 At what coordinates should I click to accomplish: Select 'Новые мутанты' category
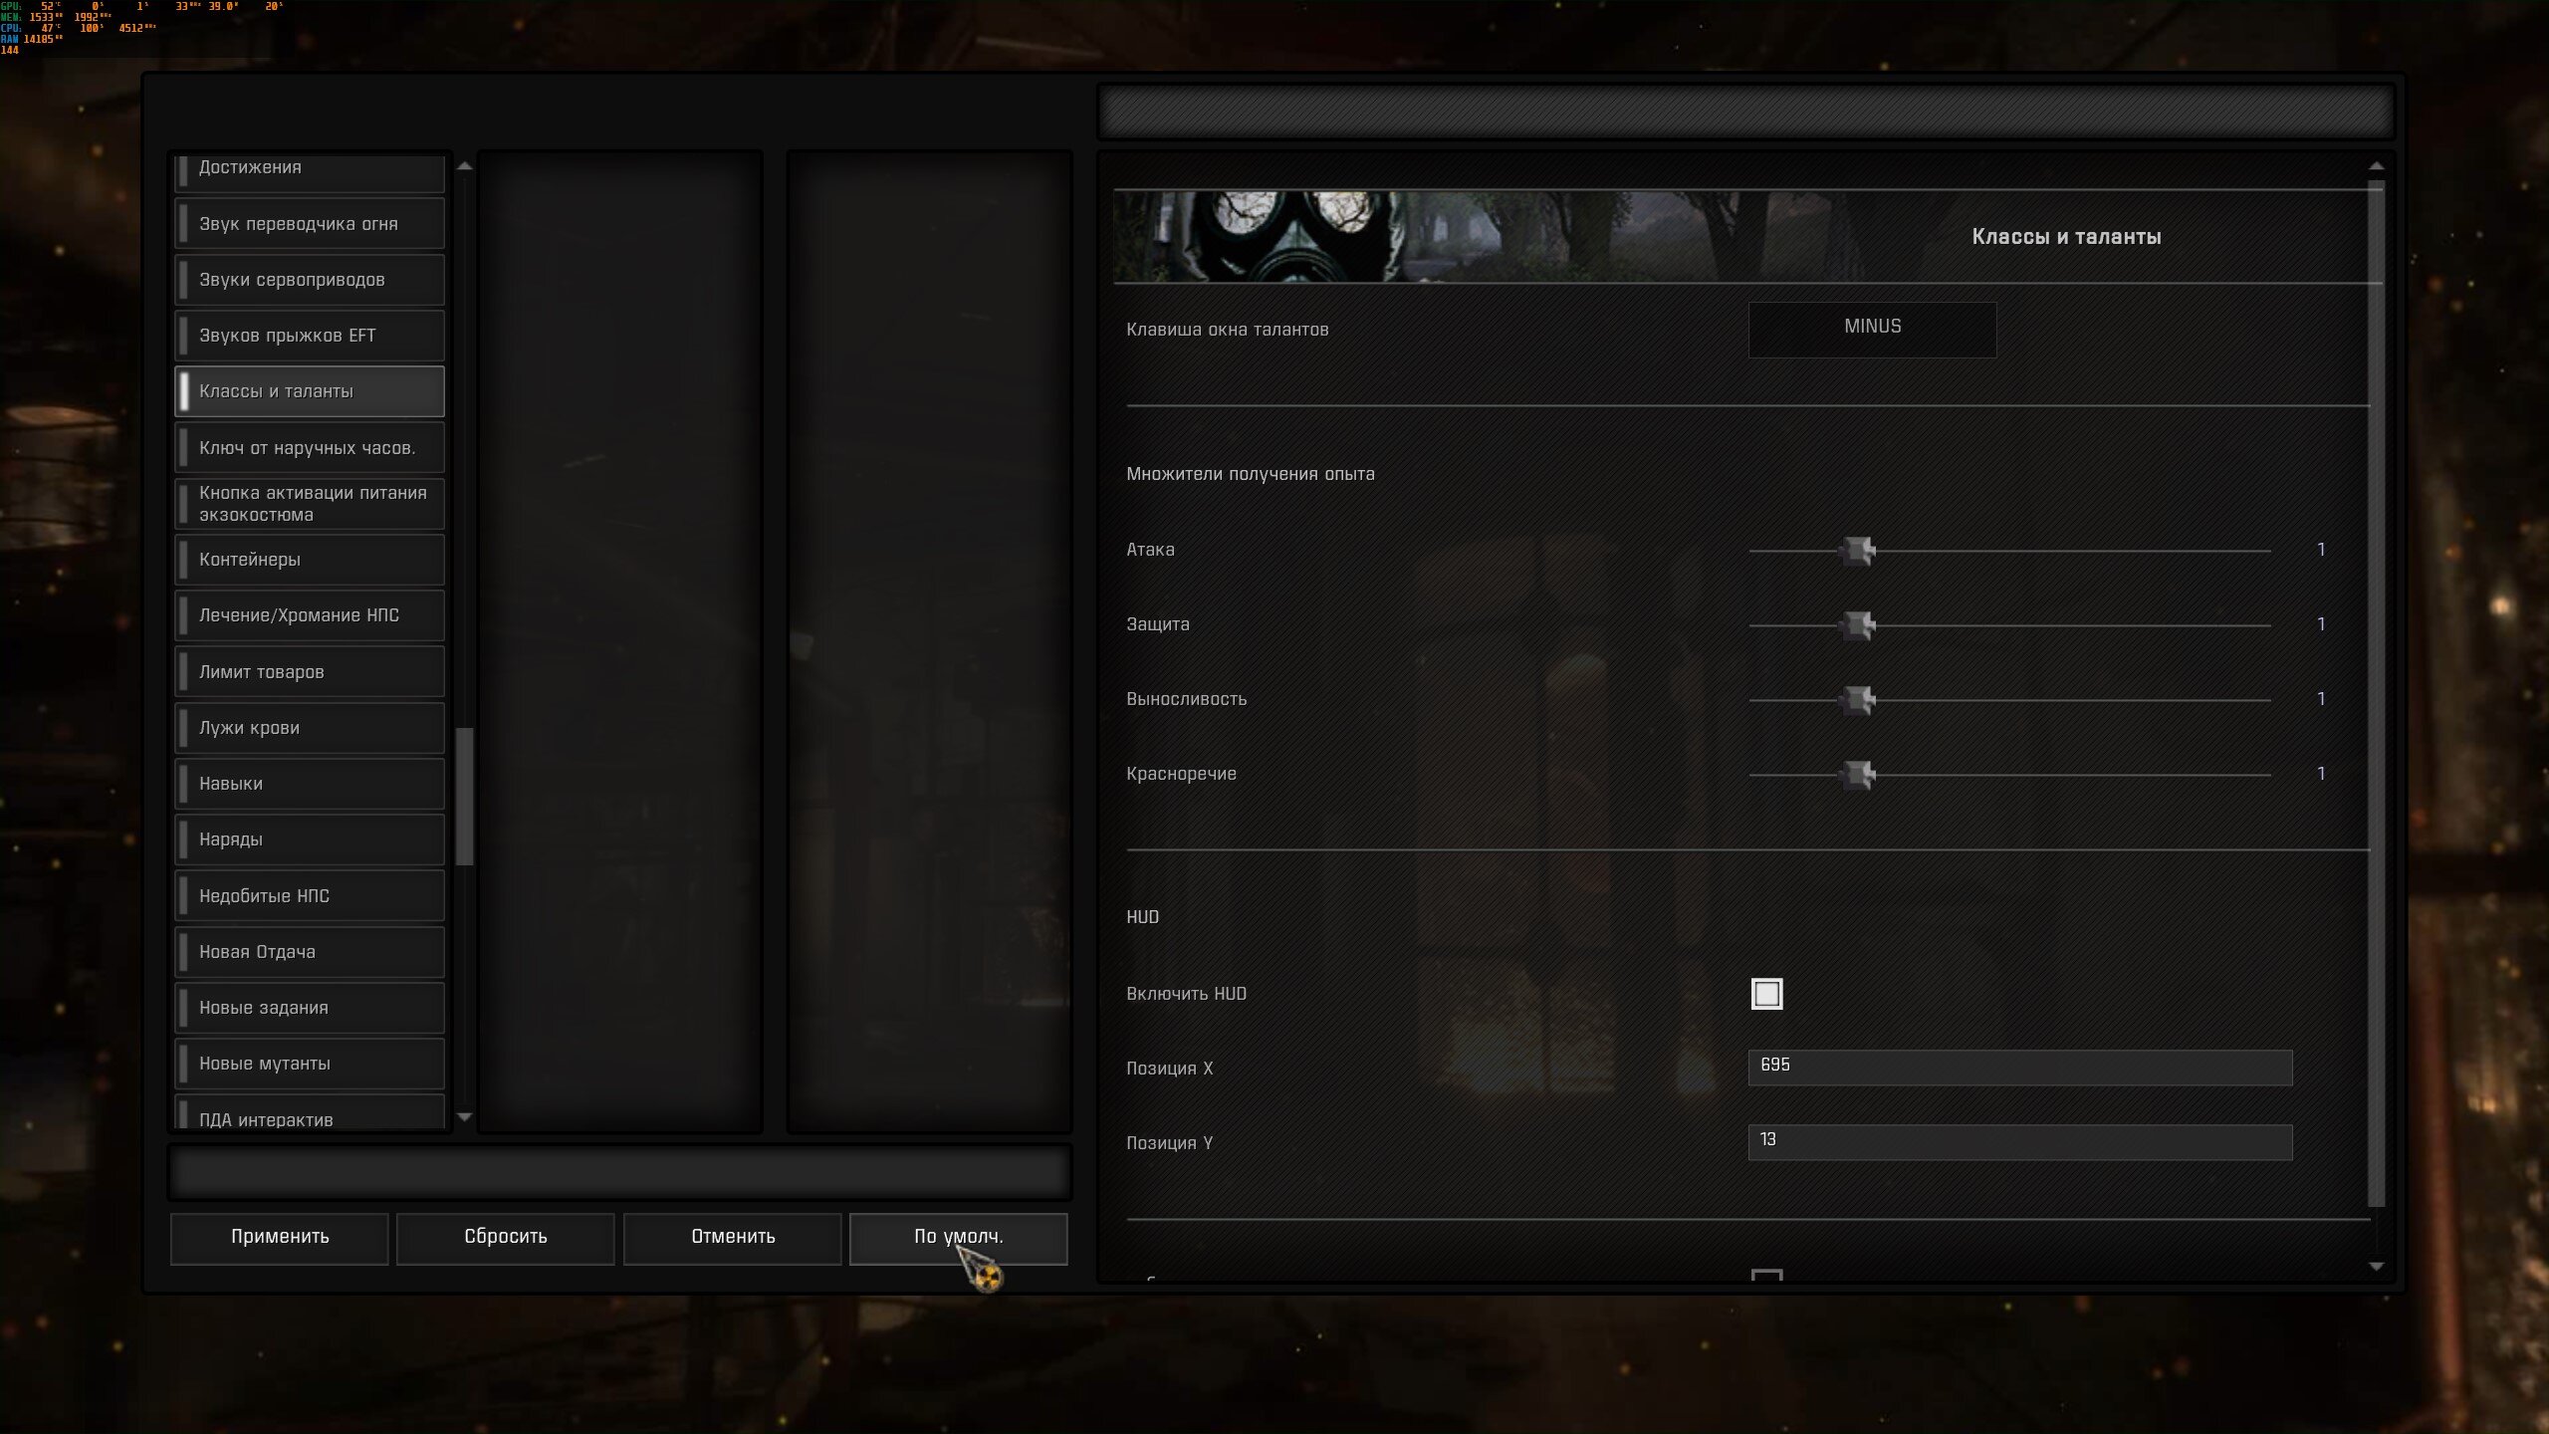click(310, 1064)
